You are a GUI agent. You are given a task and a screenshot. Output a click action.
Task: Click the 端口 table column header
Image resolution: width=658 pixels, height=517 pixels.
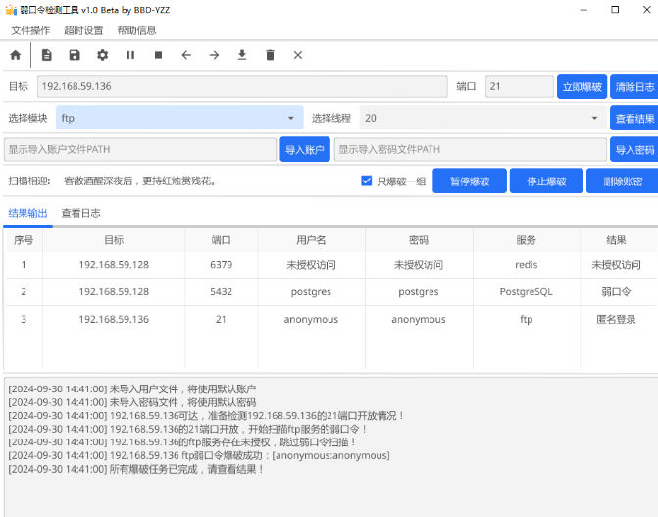(222, 240)
